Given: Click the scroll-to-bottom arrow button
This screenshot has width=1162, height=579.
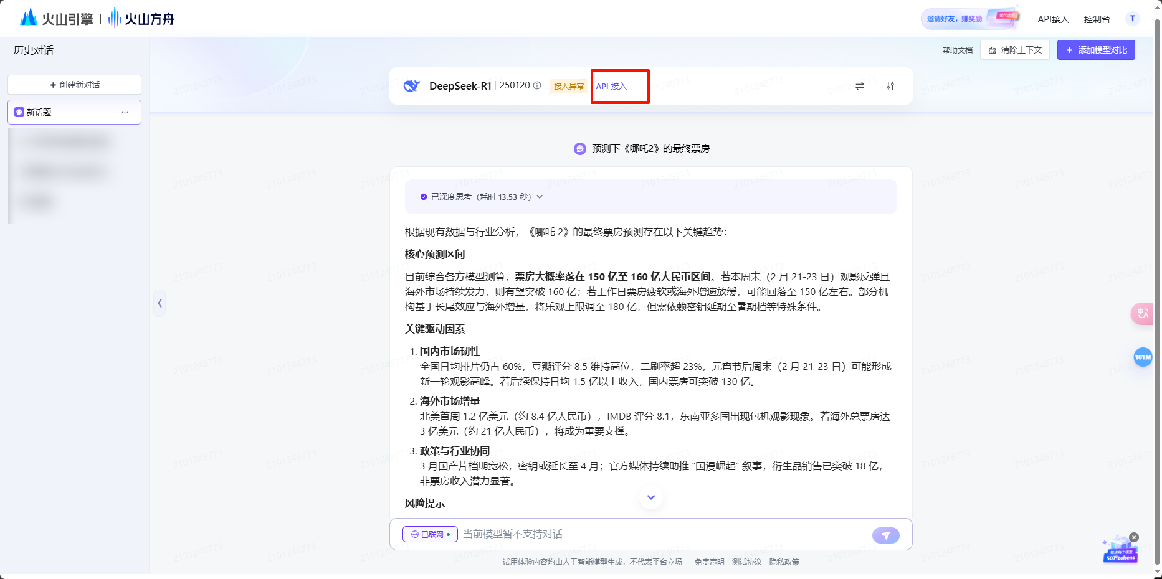Looking at the screenshot, I should pos(651,497).
